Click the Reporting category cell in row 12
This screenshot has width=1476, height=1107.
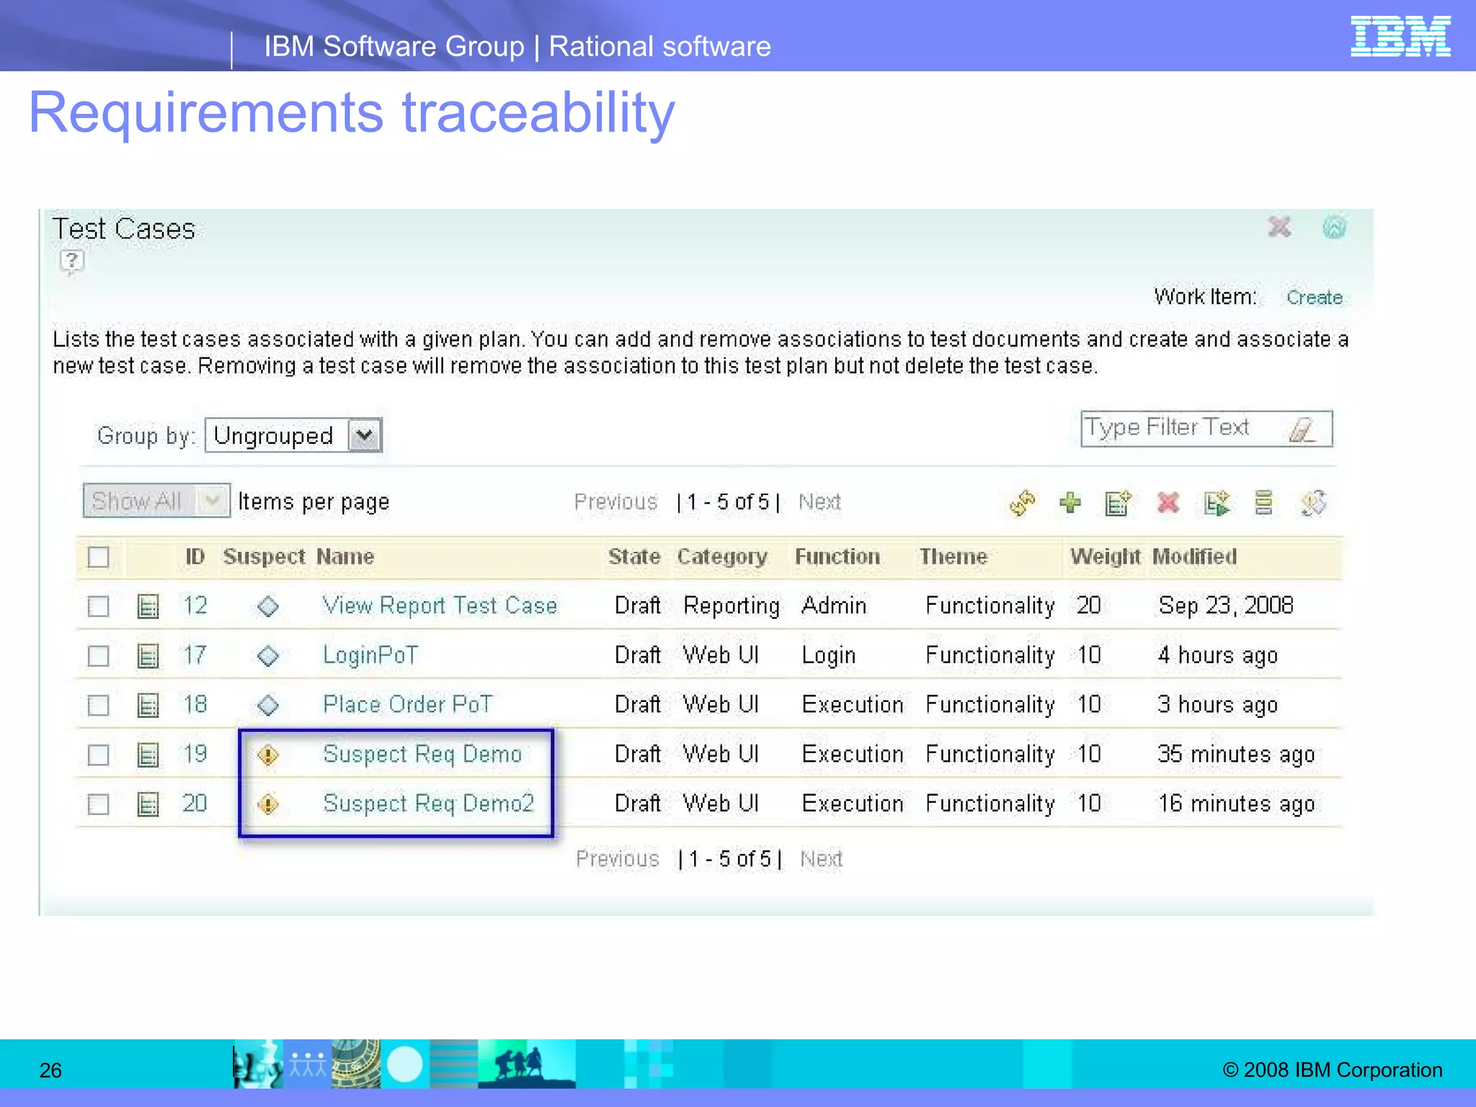(x=732, y=606)
